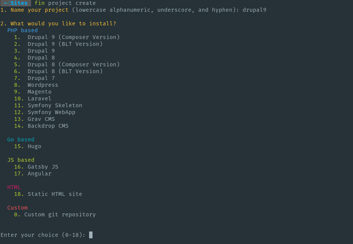Click the Drupal 9 (Composer Version) option
The width and height of the screenshot is (353, 244).
67,37
